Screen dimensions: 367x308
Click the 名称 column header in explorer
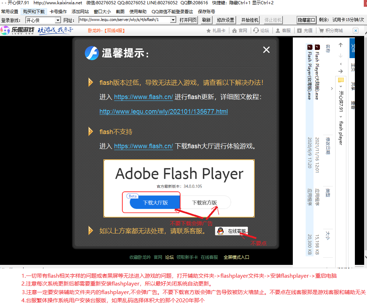tap(328, 48)
